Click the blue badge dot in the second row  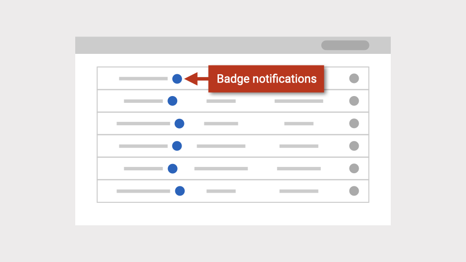tap(172, 101)
